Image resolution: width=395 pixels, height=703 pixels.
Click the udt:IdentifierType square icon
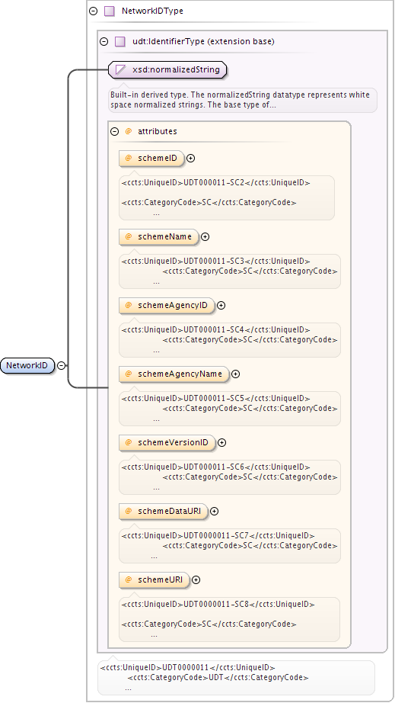coord(120,42)
